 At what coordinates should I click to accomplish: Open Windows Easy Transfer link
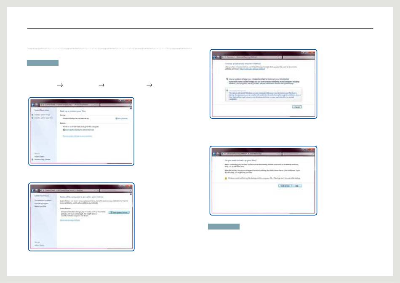tap(43, 160)
